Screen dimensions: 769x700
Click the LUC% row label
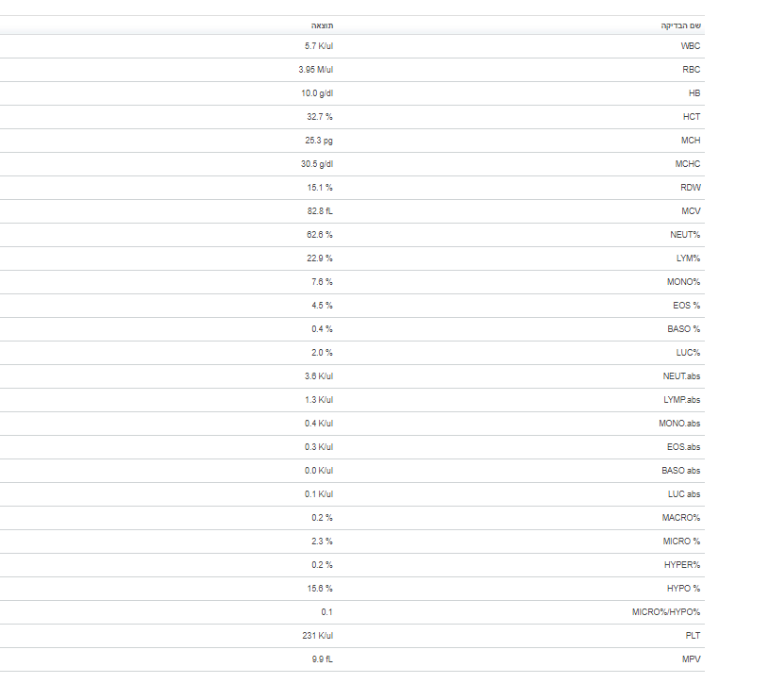point(688,353)
